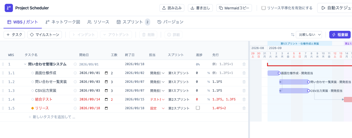
Task: Click the 書き出し export button
Action: pyautogui.click(x=200, y=8)
